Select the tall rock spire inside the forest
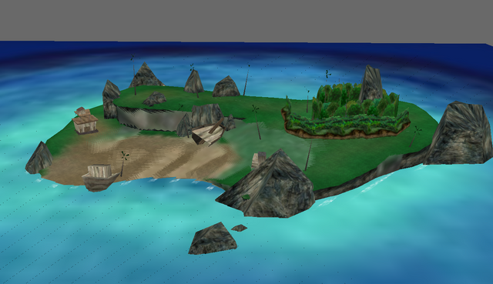493x284 pixels. tap(371, 83)
